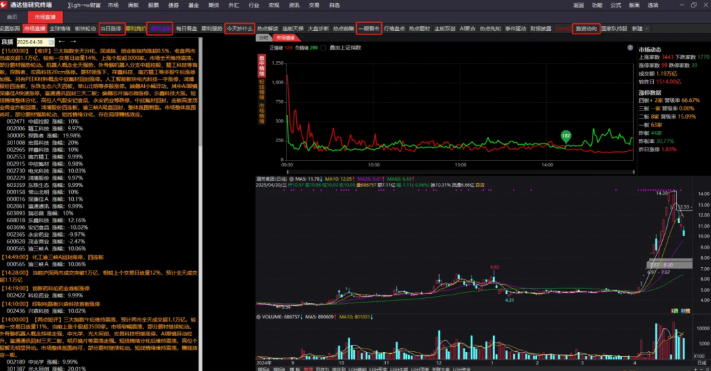Open the 事件驱动 view
The image size is (711, 371).
[x=515, y=28]
